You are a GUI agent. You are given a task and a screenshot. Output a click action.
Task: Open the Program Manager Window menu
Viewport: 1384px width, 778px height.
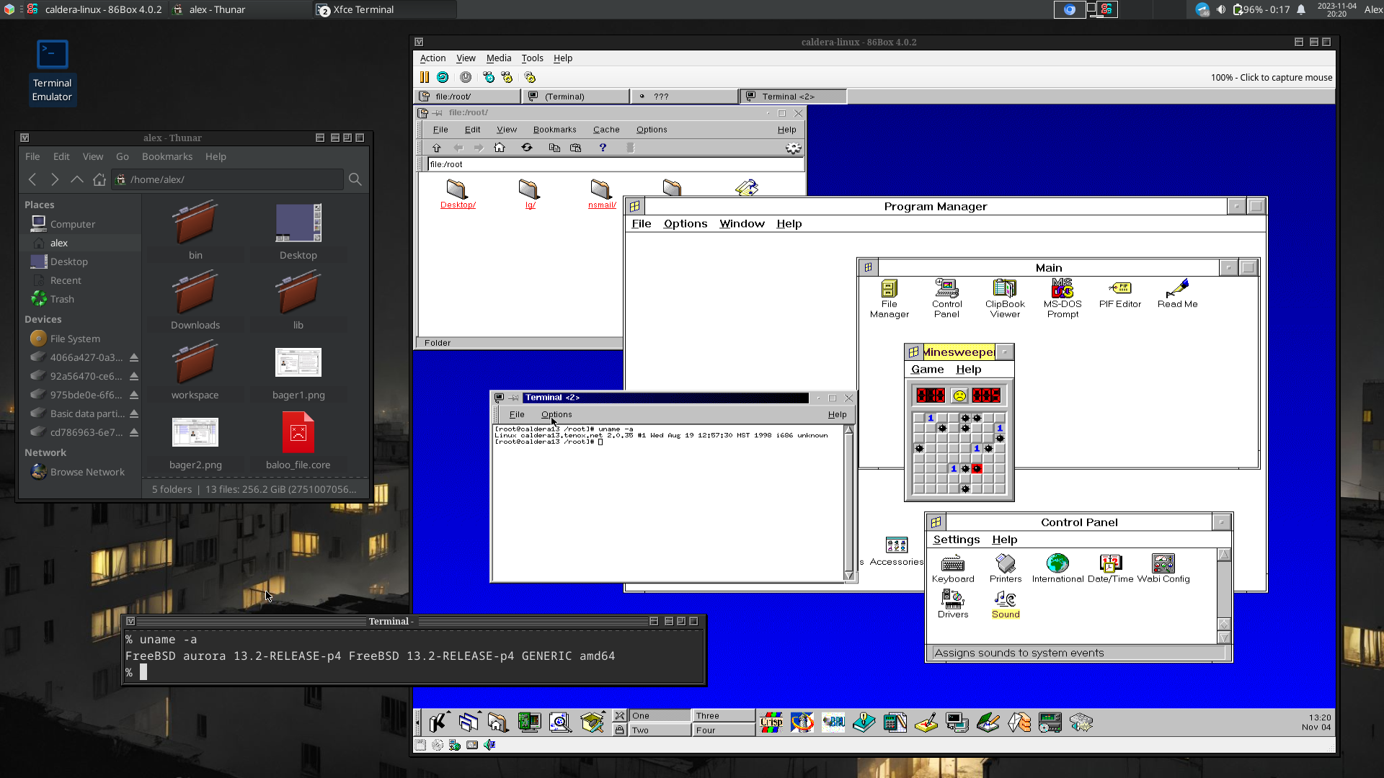coord(742,224)
